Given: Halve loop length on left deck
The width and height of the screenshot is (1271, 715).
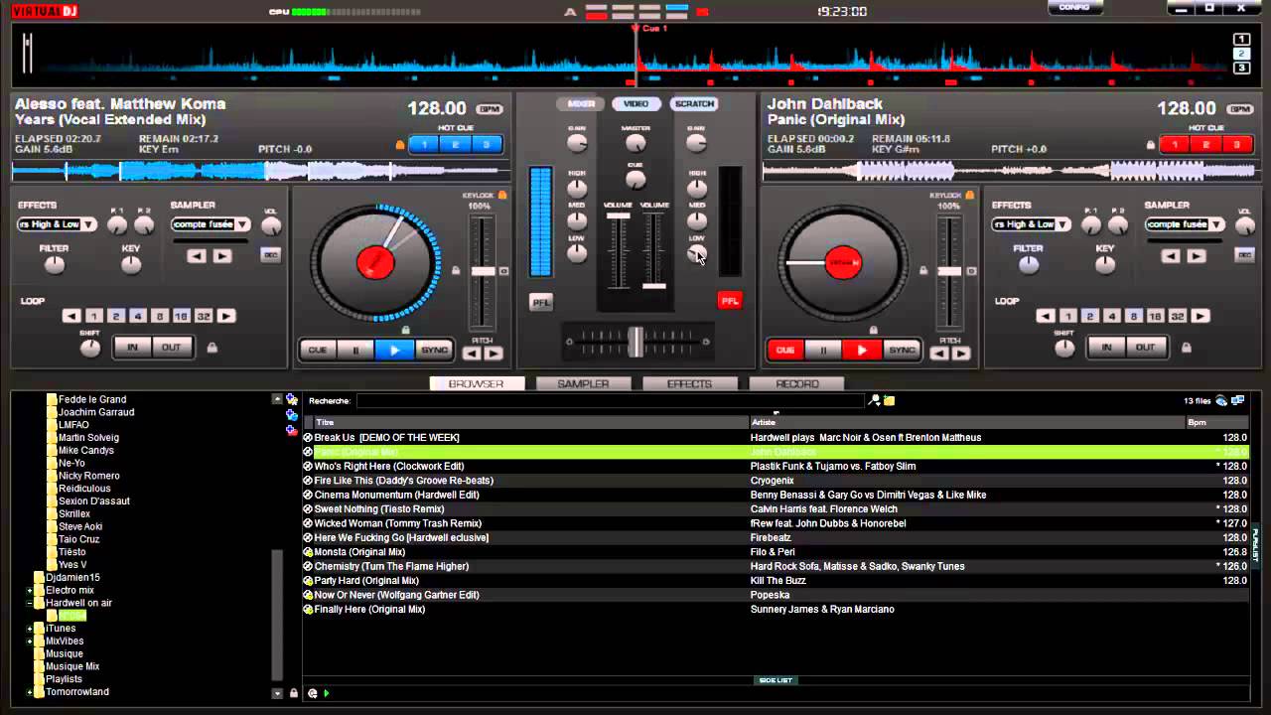Looking at the screenshot, I should click(x=71, y=316).
